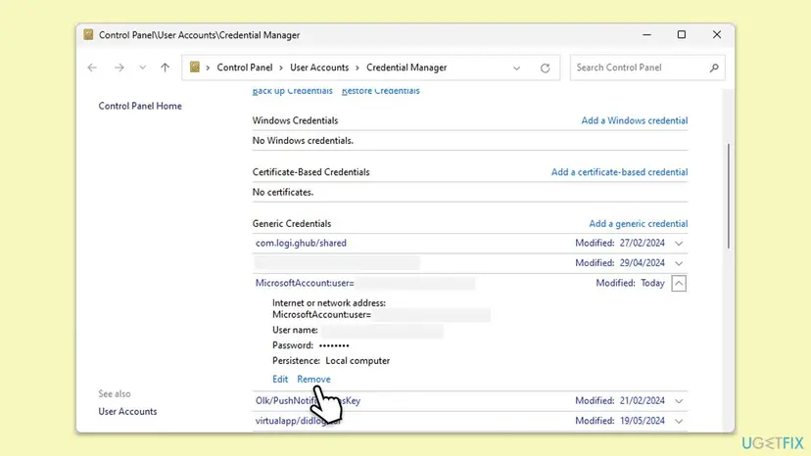Click the Back navigation arrow

[x=92, y=68]
